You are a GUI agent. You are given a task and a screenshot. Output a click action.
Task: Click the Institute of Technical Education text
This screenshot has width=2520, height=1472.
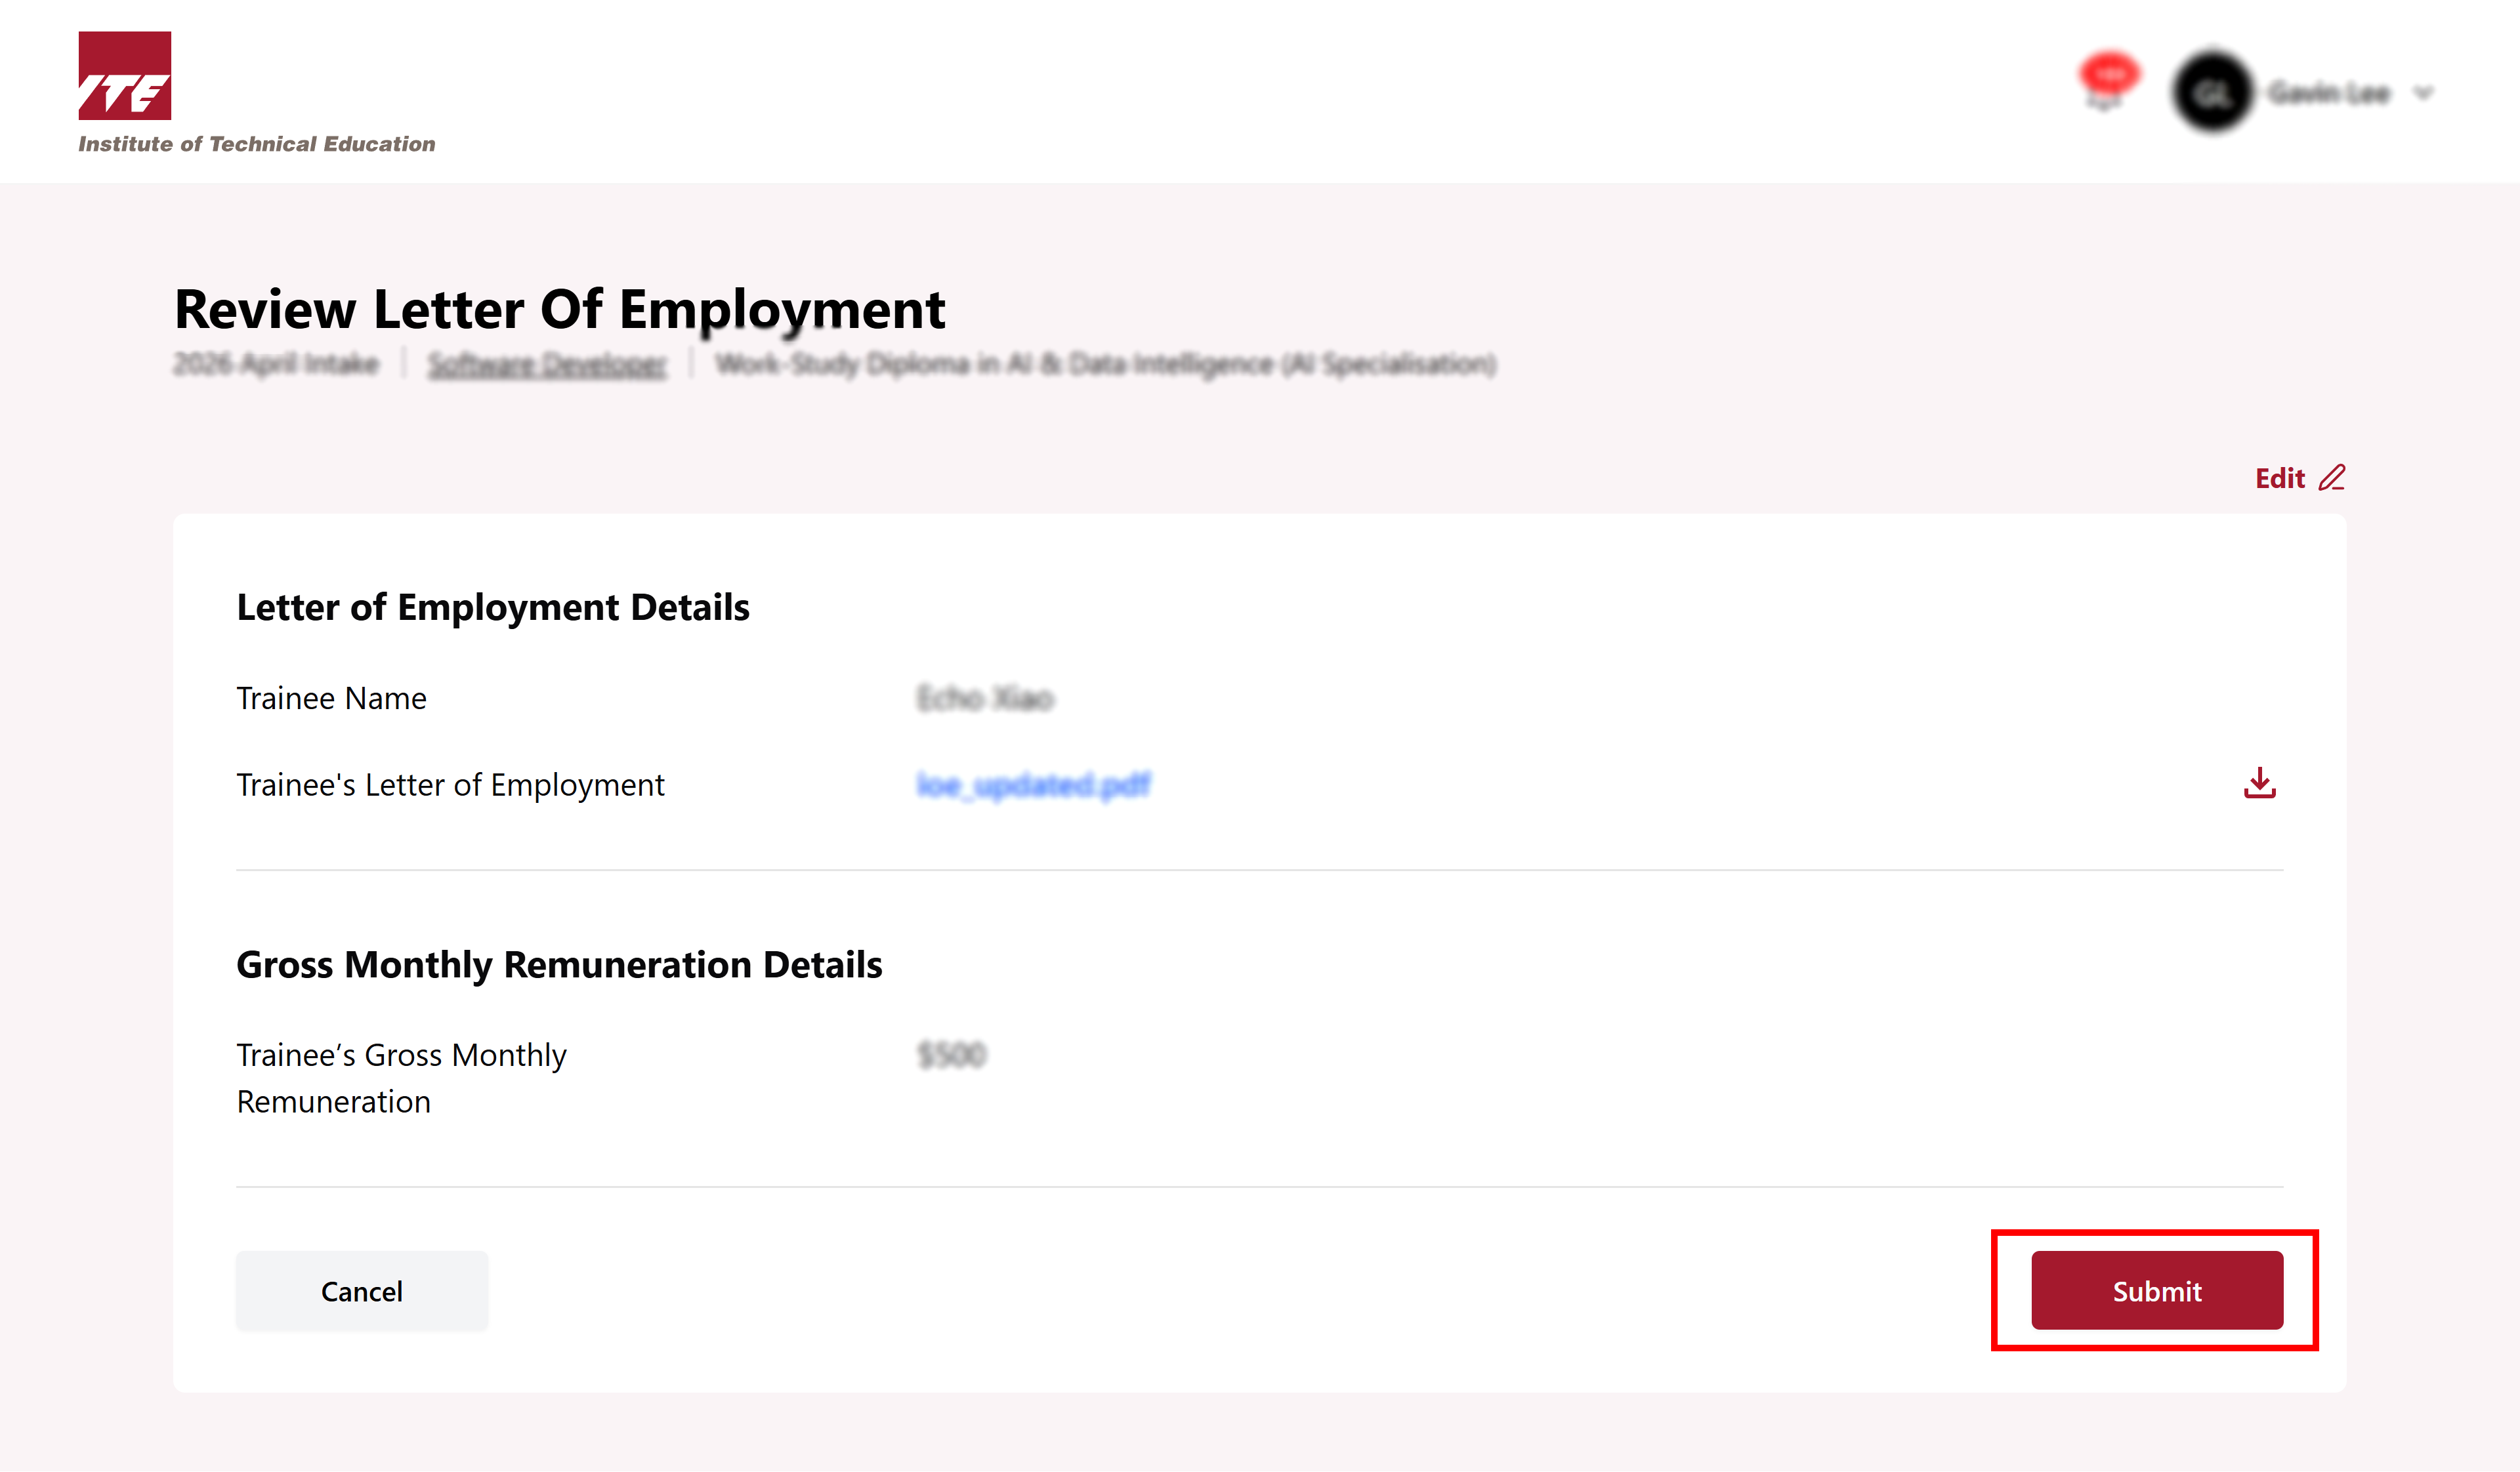coord(257,144)
